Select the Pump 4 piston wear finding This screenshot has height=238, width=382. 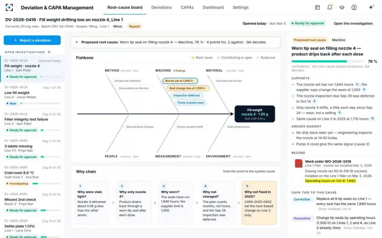pyautogui.click(x=191, y=102)
